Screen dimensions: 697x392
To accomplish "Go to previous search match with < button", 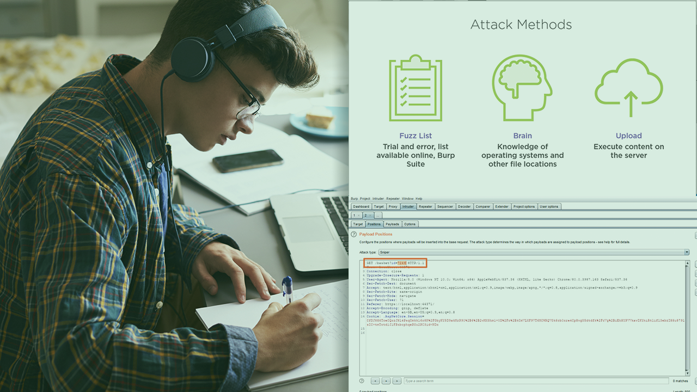I will pyautogui.click(x=375, y=381).
